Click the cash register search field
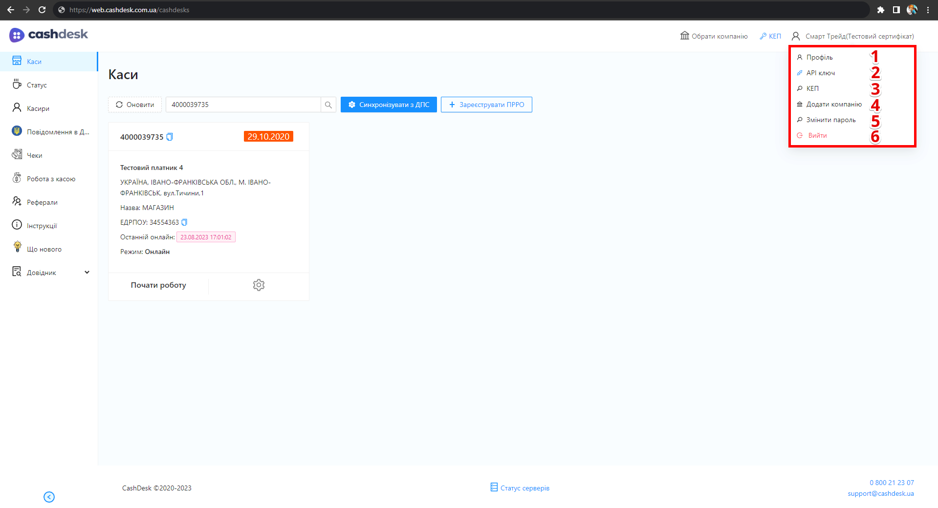 [x=243, y=105]
